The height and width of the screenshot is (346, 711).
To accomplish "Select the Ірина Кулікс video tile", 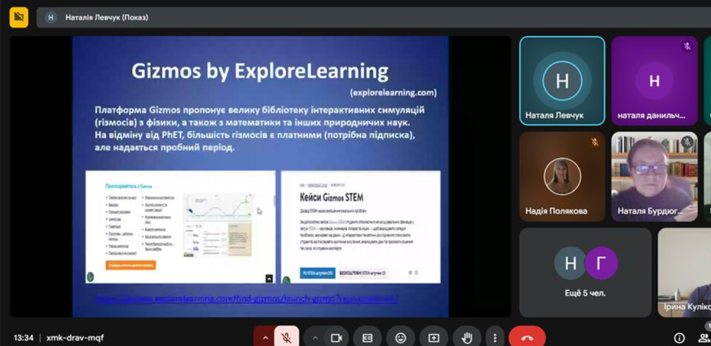I will click(684, 272).
